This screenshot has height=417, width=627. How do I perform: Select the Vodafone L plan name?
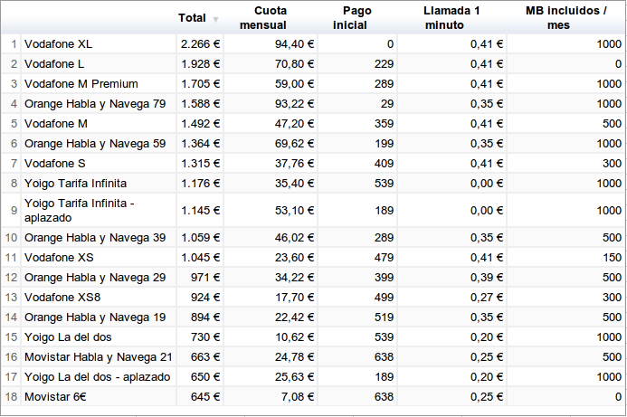tap(54, 64)
